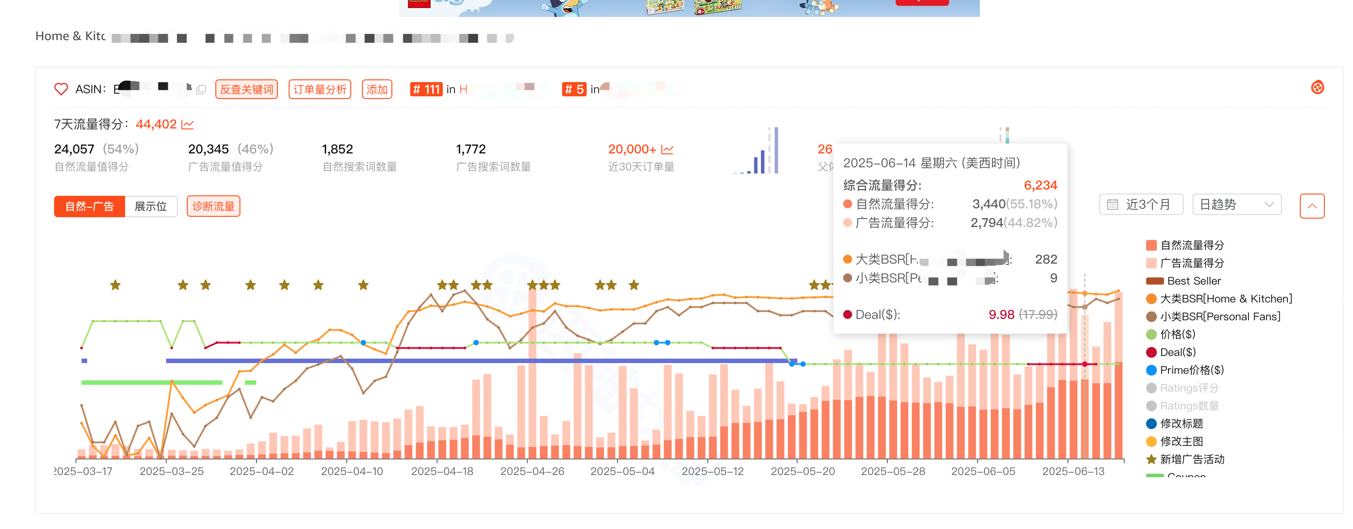Enable the greyed Ratings数量 legend series
Screen dimensions: 1353x529
coord(1182,405)
